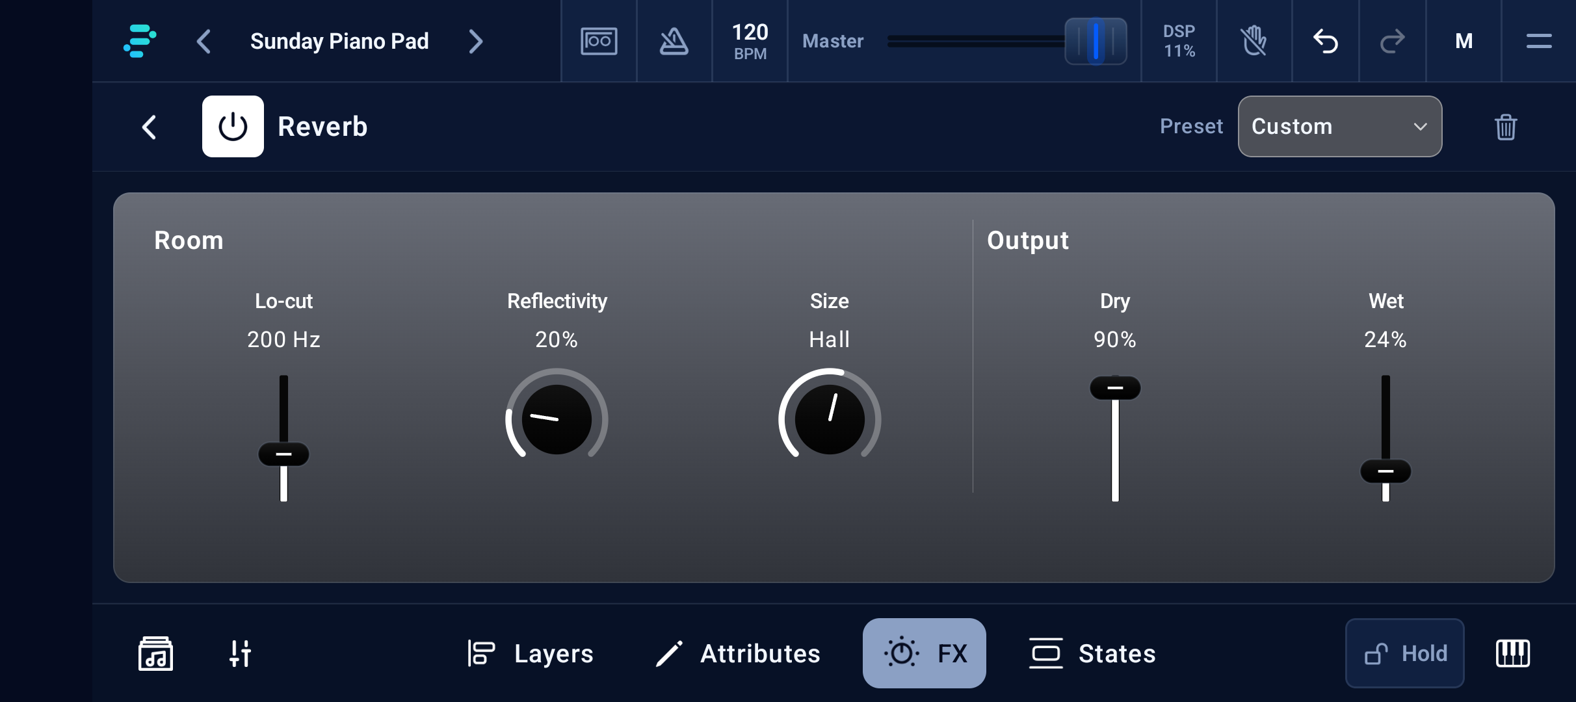Select the Hall size value
The image size is (1576, 702).
[830, 339]
